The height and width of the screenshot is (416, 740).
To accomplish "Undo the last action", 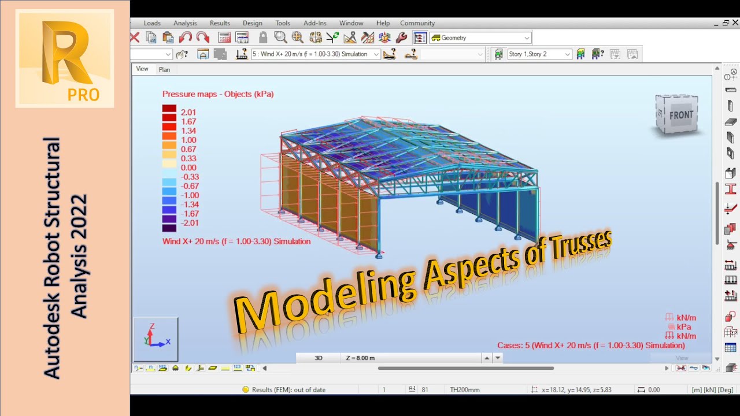I will (185, 38).
